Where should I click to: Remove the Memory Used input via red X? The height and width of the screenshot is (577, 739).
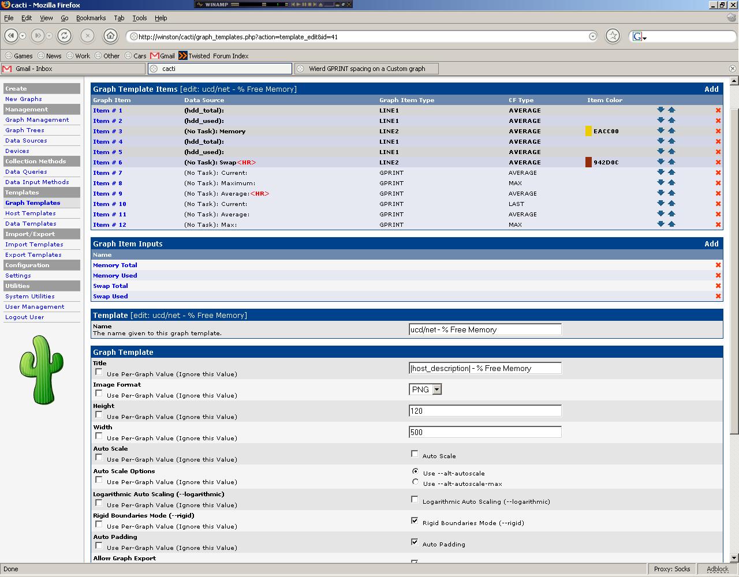[x=718, y=275]
